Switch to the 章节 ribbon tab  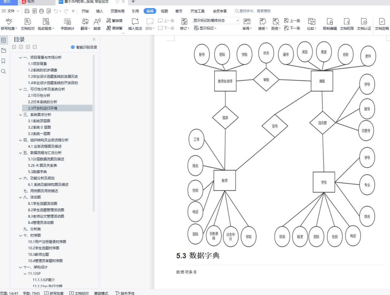tap(179, 11)
